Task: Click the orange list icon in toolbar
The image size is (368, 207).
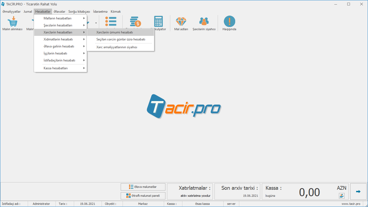Action: coord(111,22)
